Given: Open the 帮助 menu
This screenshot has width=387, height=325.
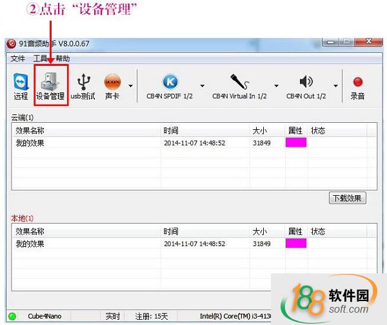Looking at the screenshot, I should tap(62, 59).
